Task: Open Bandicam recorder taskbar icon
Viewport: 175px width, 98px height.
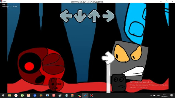Action: (x=92, y=95)
